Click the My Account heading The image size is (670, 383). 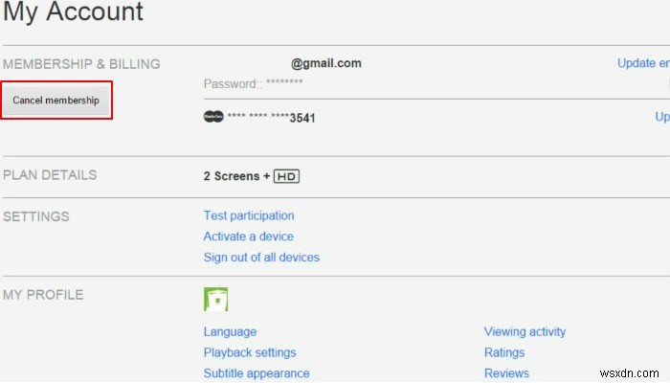73,13
